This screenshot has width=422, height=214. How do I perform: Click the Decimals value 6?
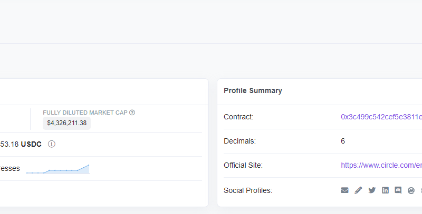(343, 141)
